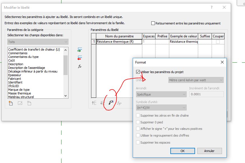Toggle 'Utiliser les paramètres du projet' checkbox
The height and width of the screenshot is (163, 245).
[x=138, y=72]
